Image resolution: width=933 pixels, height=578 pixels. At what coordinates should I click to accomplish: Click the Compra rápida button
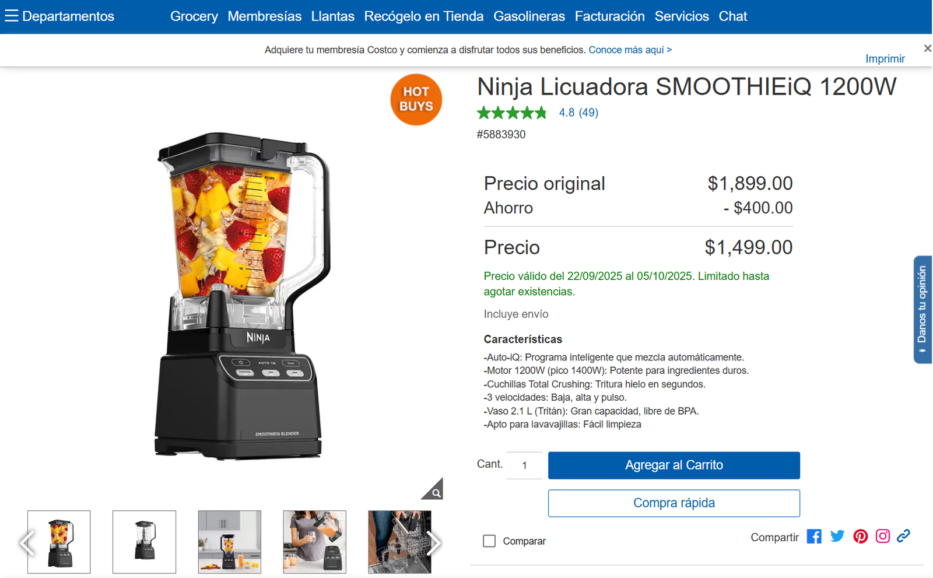click(674, 503)
